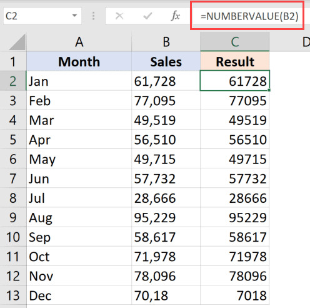Click the Sales header cell
This screenshot has height=308, width=310.
[166, 62]
